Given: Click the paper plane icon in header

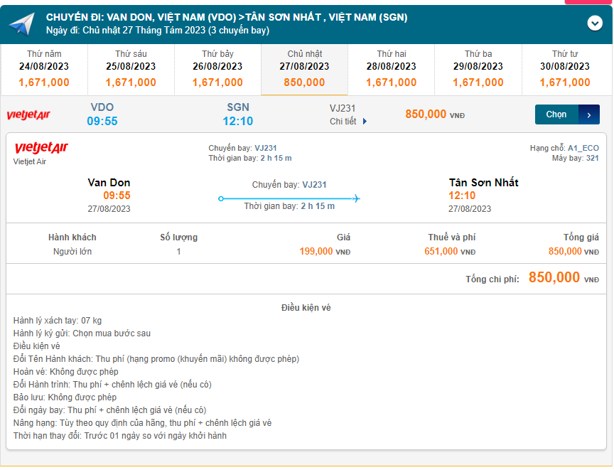Looking at the screenshot, I should coord(21,23).
